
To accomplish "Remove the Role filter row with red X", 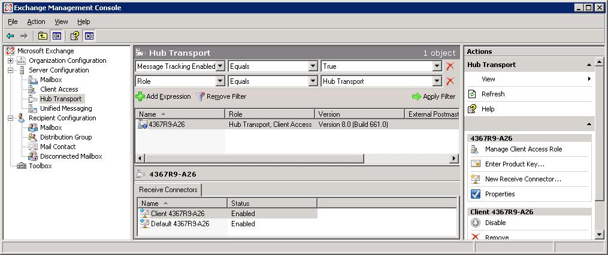I will coord(450,81).
